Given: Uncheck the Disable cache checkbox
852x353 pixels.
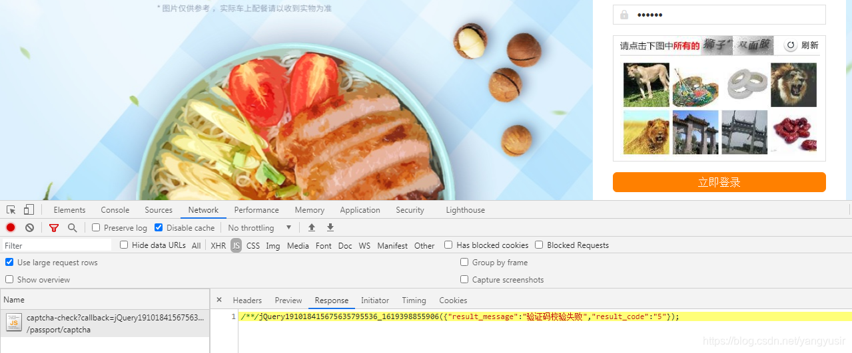Looking at the screenshot, I should (x=159, y=227).
